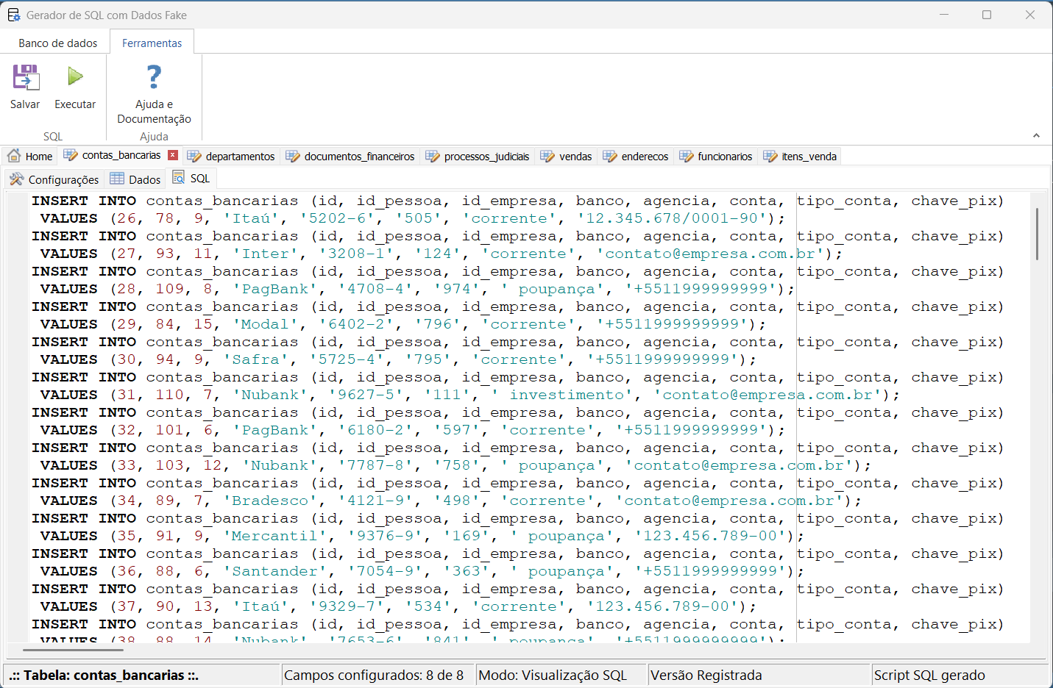The height and width of the screenshot is (688, 1053).
Task: Click the Home tab house icon
Action: 14,156
